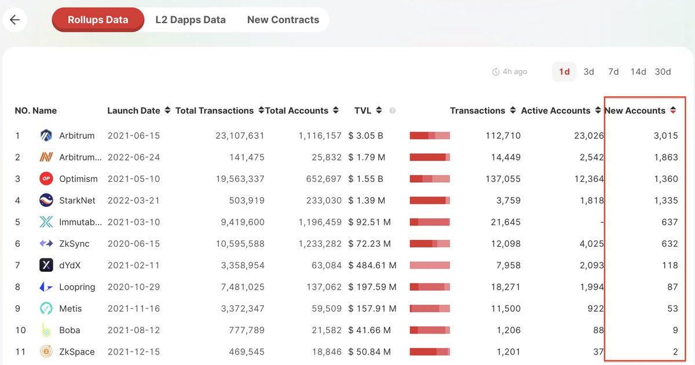Click the dYdX logo icon
The width and height of the screenshot is (695, 365).
46,265
